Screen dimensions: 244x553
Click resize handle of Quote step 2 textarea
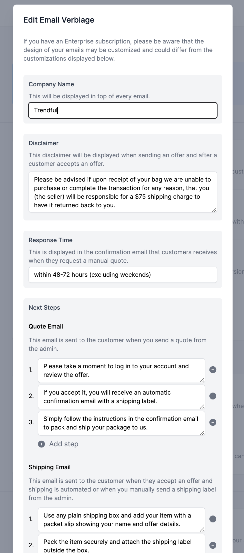202,406
